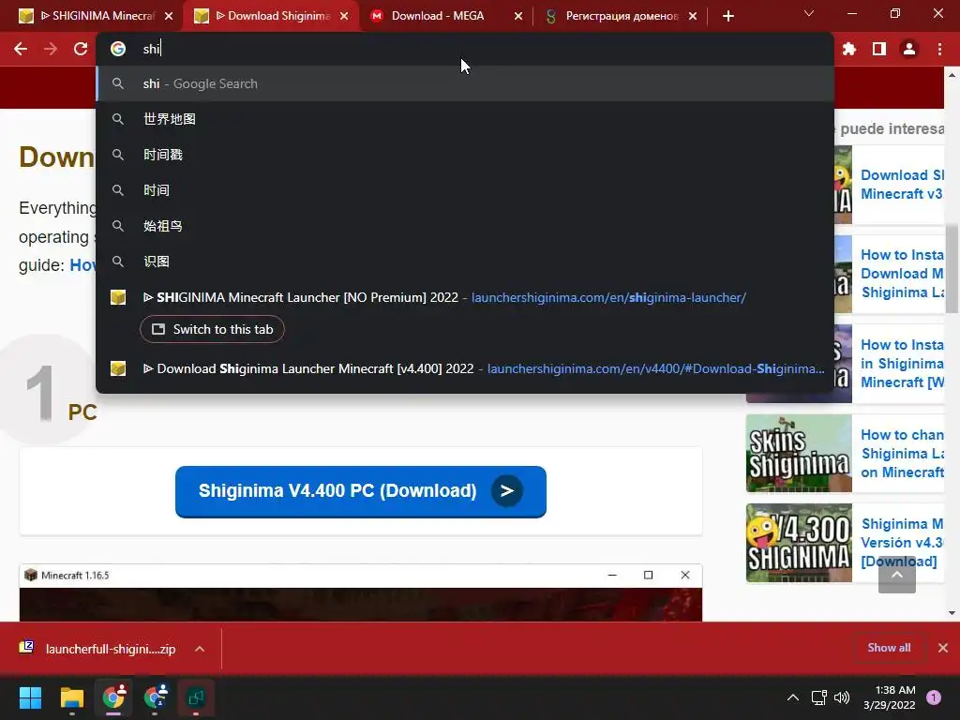The width and height of the screenshot is (960, 720).
Task: Open the Windows Start menu
Action: [x=30, y=697]
